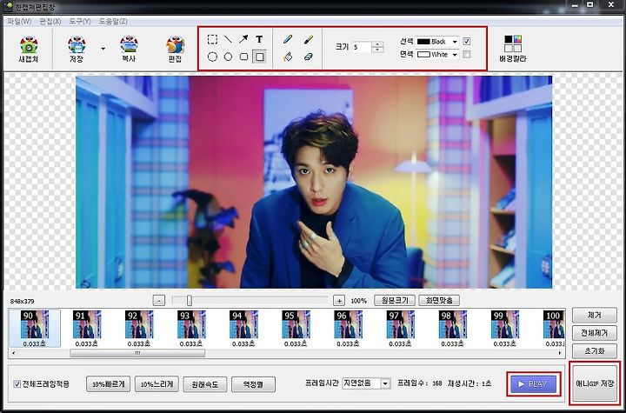Click the PLAY preview button

coord(533,383)
